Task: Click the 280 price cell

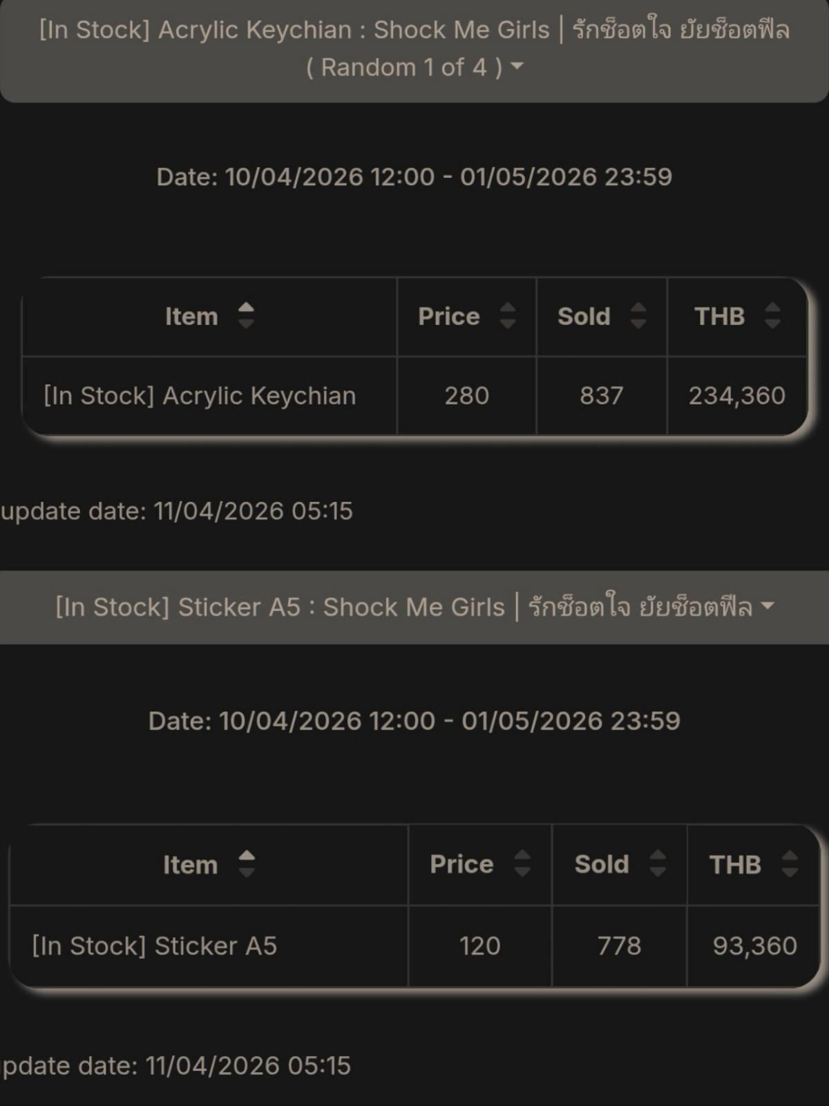Action: click(466, 396)
